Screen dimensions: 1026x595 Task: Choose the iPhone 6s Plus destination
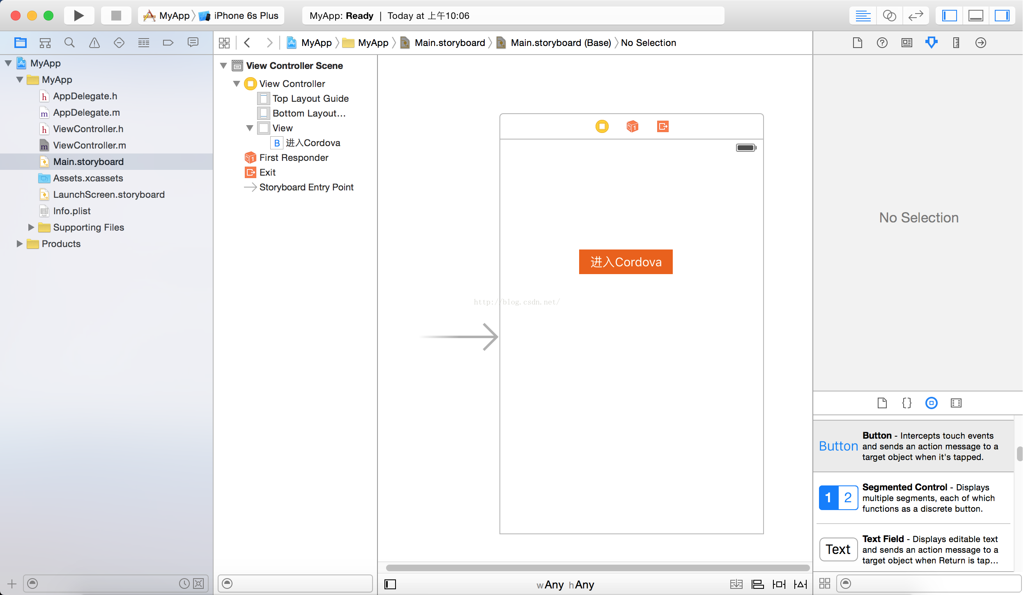point(239,16)
